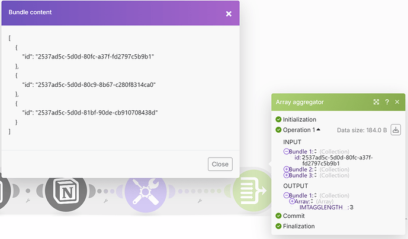The image size is (408, 239).
Task: Close the Array aggregator panel
Action: (397, 102)
